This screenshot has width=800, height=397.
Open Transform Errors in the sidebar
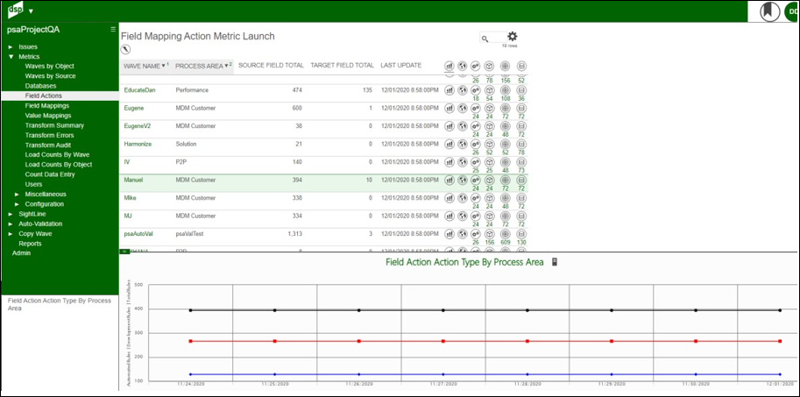49,135
